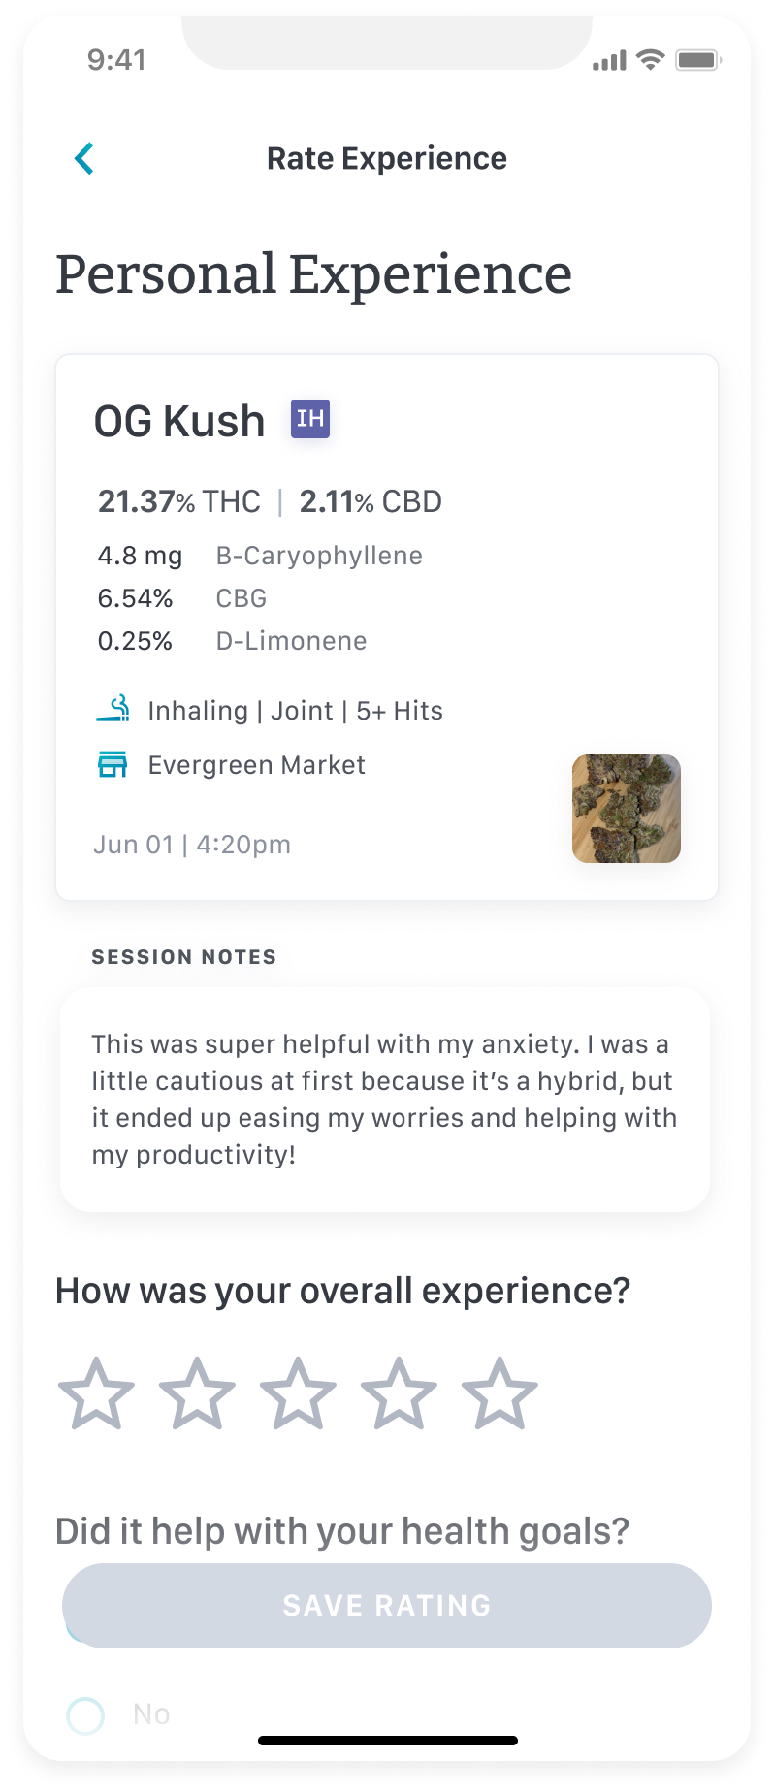Image resolution: width=774 pixels, height=1792 pixels.
Task: Click the Evergreen Market dispensary name
Action: pyautogui.click(x=257, y=765)
